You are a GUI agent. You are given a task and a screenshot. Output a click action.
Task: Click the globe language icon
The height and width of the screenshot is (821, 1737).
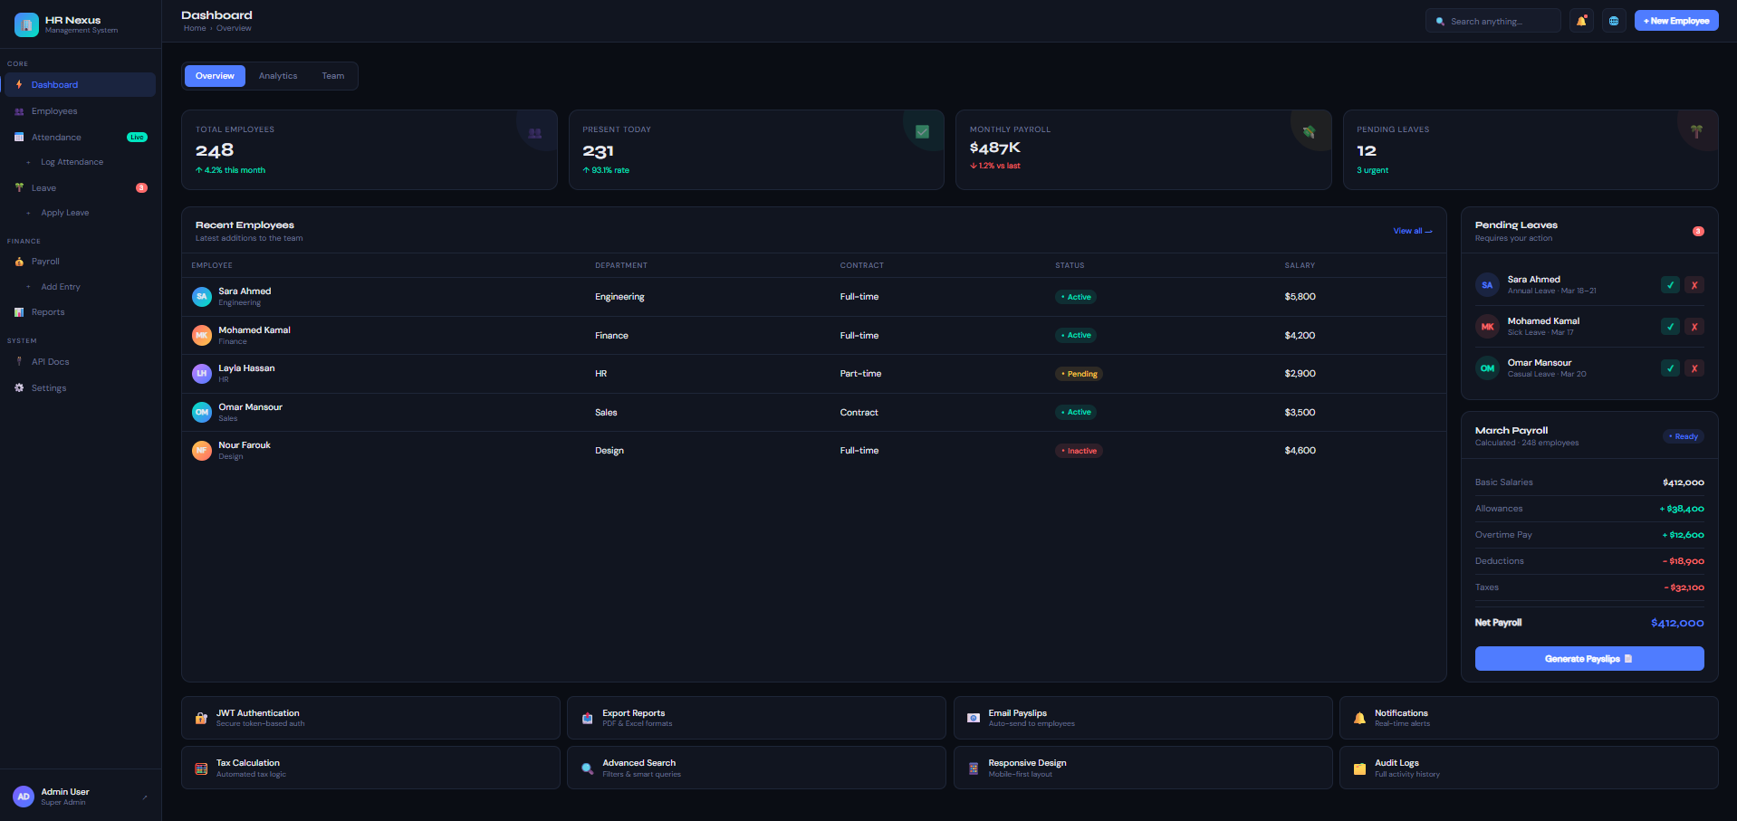click(x=1614, y=21)
